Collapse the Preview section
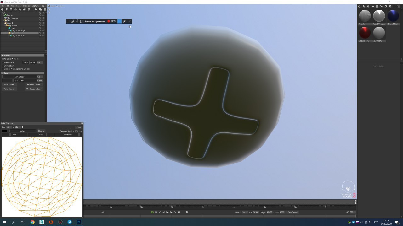Viewport: 403px width, 226px height. click(x=3, y=56)
